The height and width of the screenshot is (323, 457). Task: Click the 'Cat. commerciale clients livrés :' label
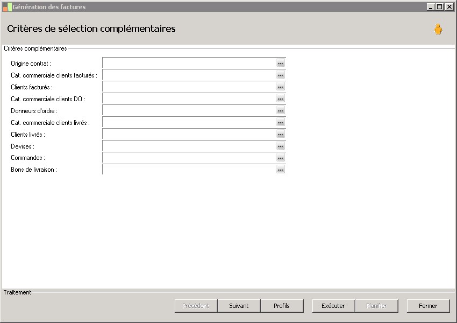(50, 123)
